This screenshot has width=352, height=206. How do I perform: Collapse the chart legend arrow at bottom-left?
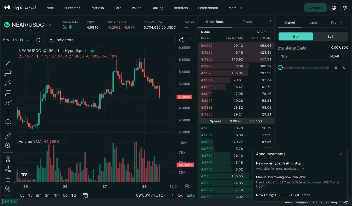coord(15,182)
